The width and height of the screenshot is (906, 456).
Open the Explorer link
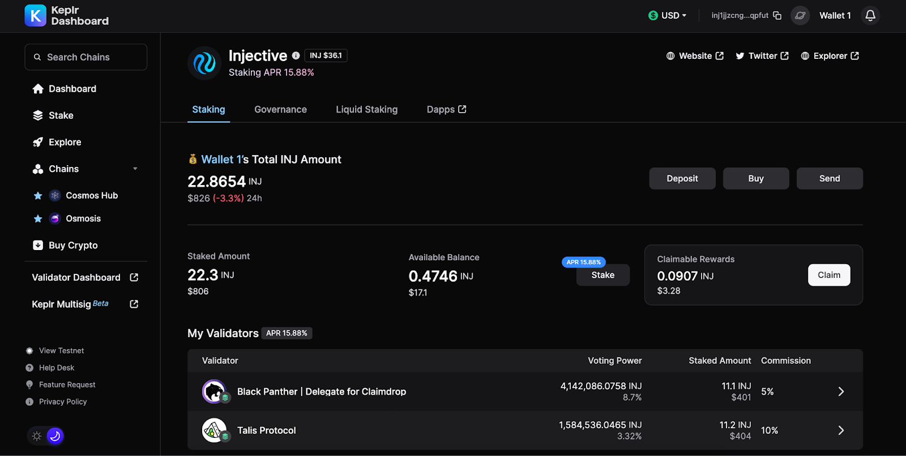tap(830, 56)
